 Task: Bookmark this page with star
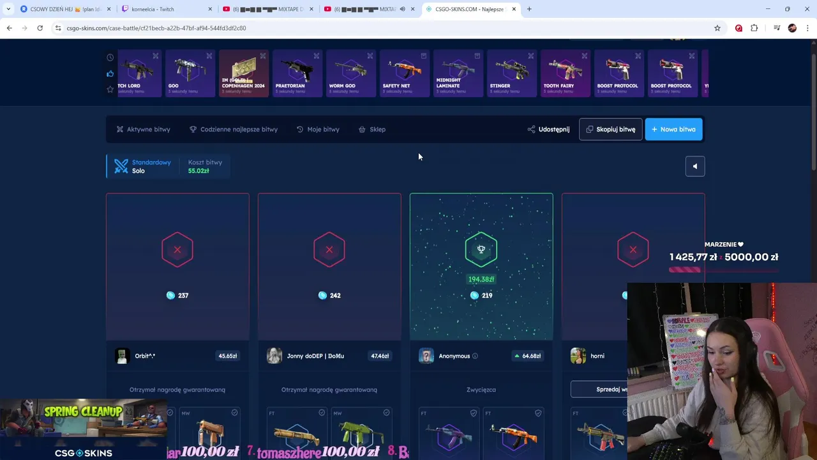click(717, 28)
